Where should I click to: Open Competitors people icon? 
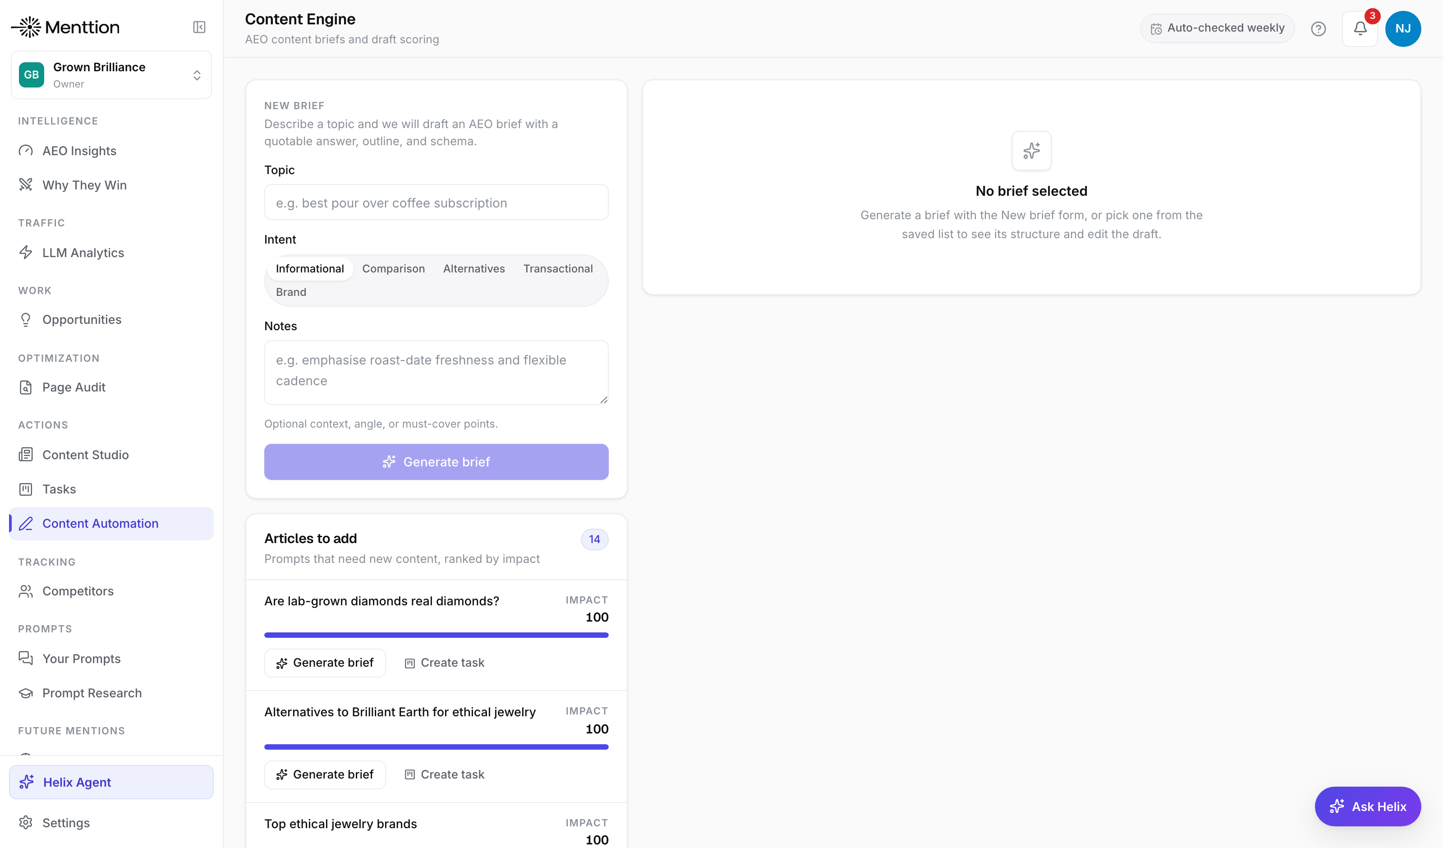[x=26, y=591]
